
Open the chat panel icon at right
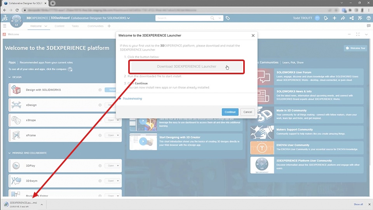(x=368, y=26)
